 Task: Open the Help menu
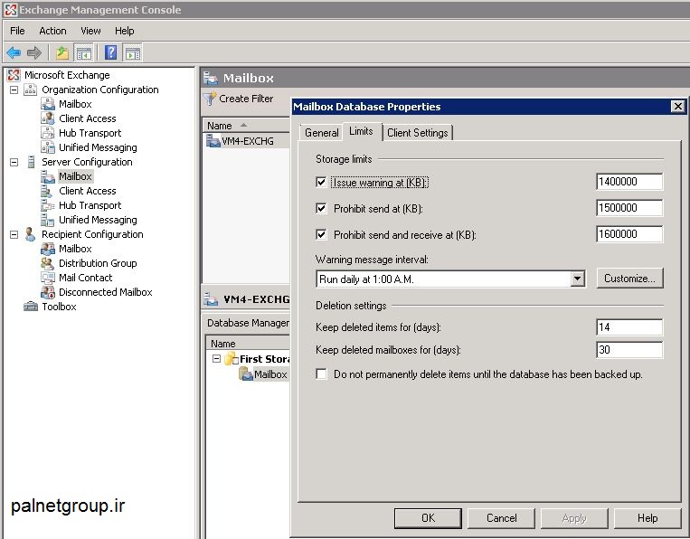(x=125, y=31)
